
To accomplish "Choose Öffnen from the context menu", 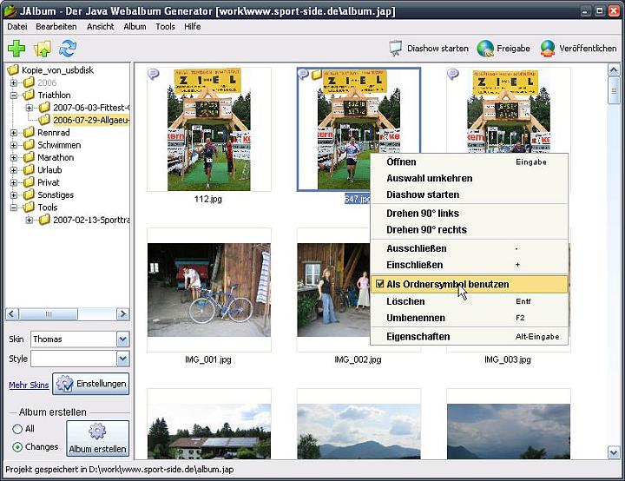I will click(469, 162).
